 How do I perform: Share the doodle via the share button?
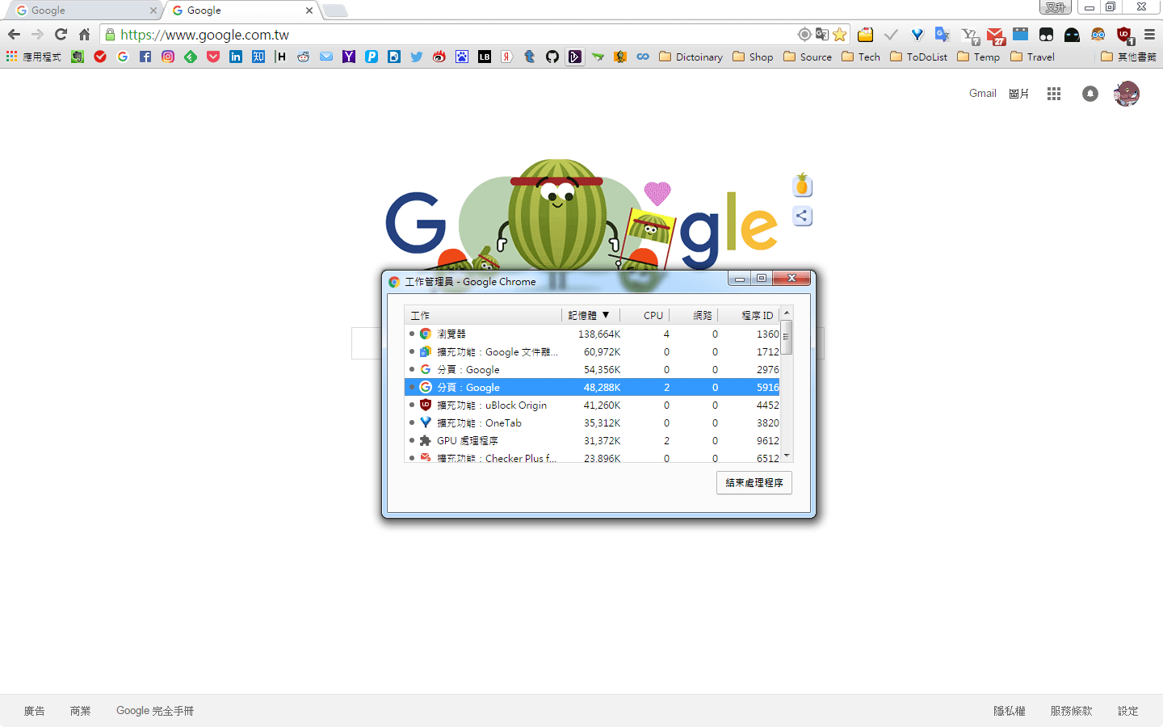pyautogui.click(x=802, y=216)
